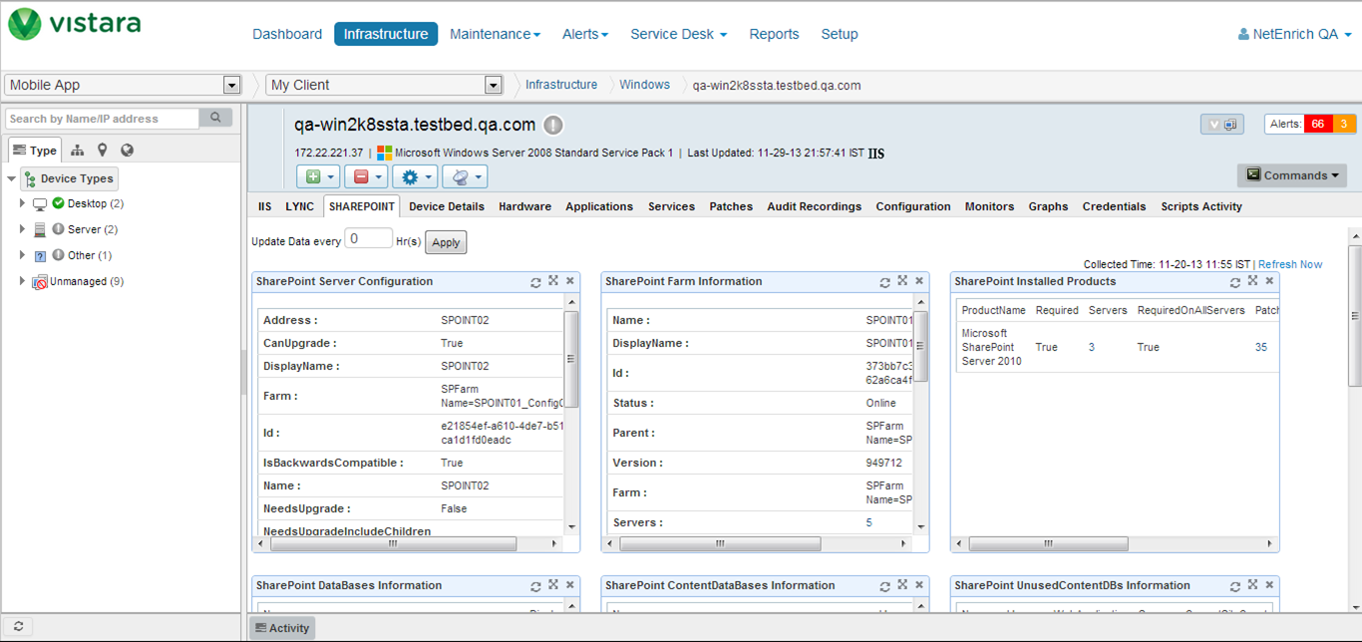Open the Service Desk menu
The height and width of the screenshot is (642, 1362).
[x=678, y=34]
